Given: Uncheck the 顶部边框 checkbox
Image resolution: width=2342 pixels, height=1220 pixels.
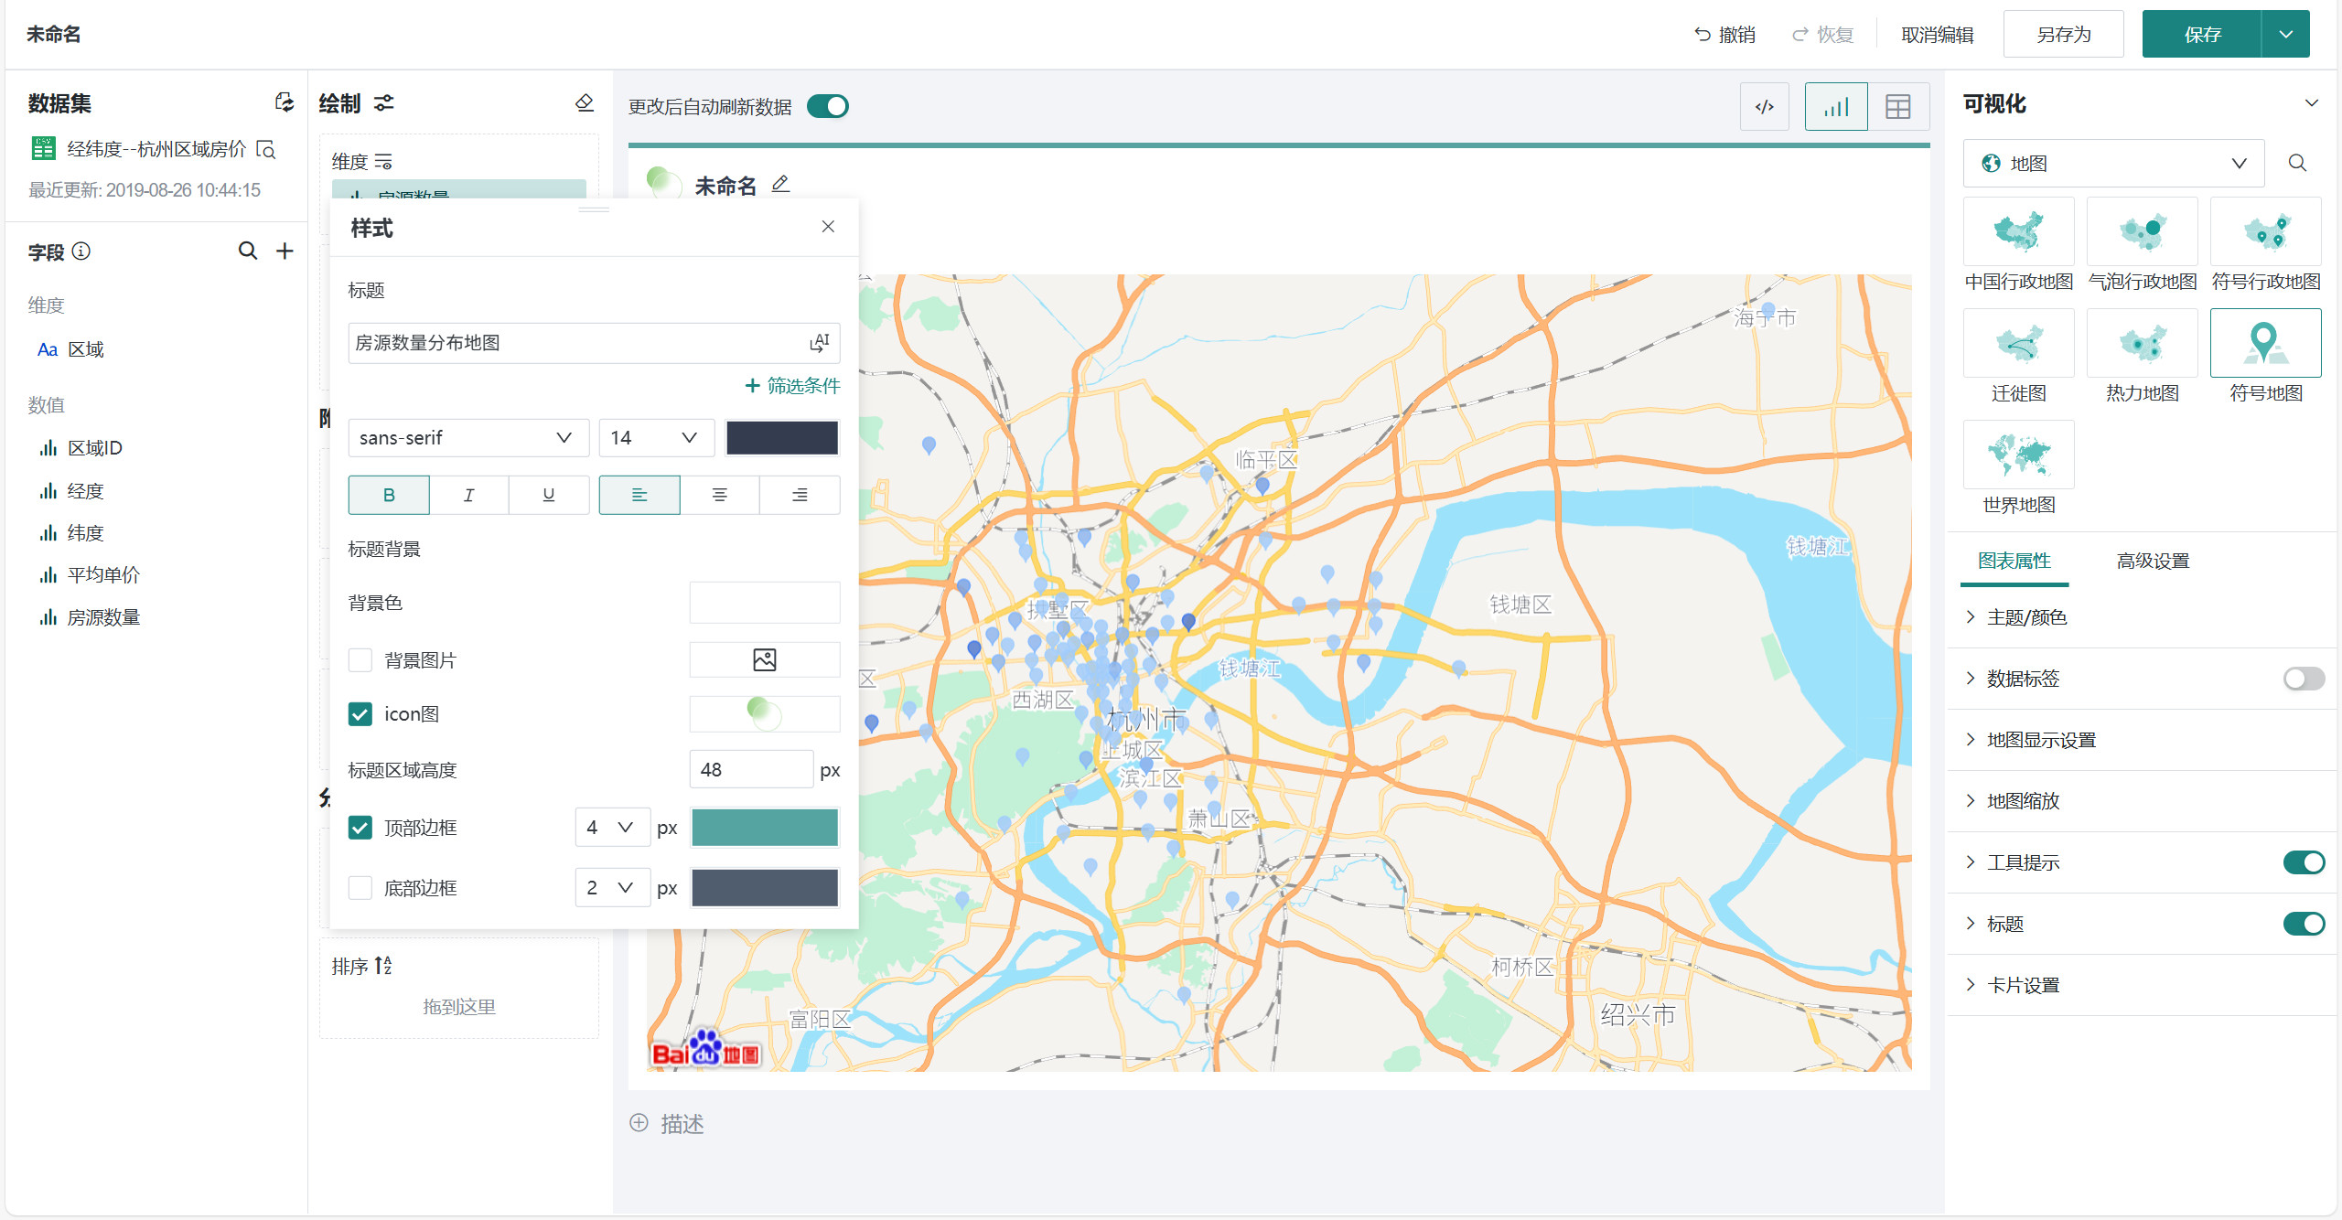Looking at the screenshot, I should (x=360, y=828).
